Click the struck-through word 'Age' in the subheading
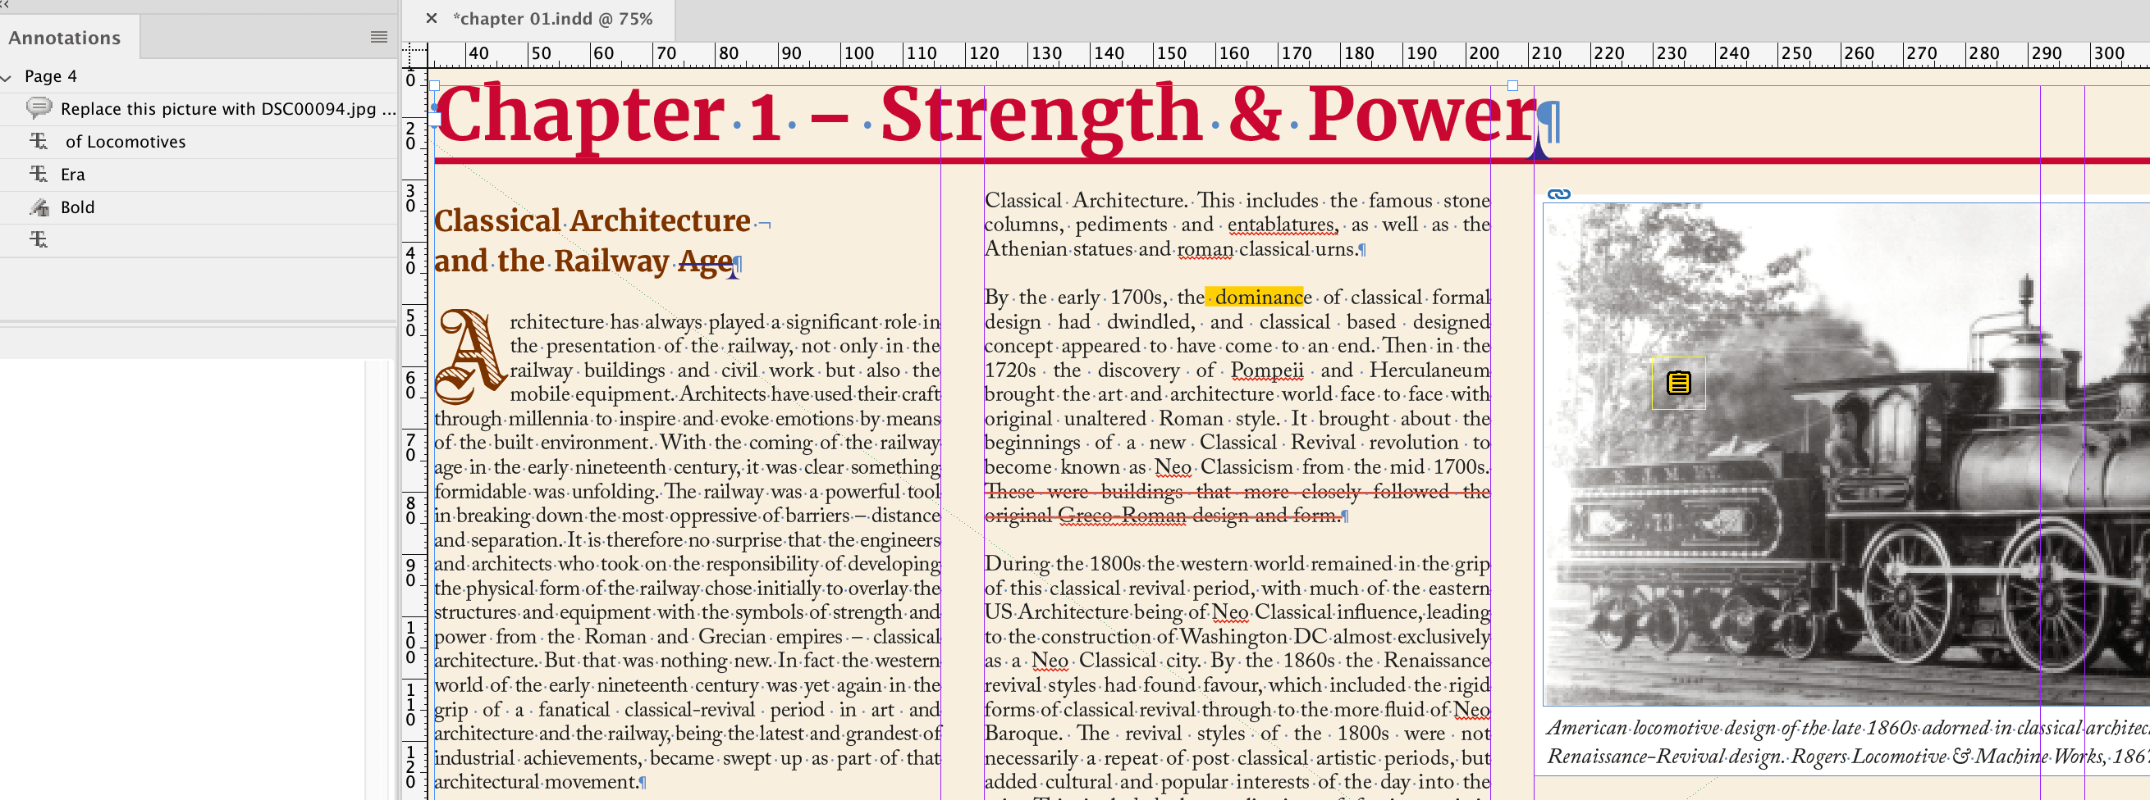The width and height of the screenshot is (2150, 800). tap(705, 261)
